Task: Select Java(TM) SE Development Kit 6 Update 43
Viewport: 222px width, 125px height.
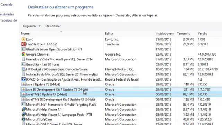Action: [x=60, y=100]
